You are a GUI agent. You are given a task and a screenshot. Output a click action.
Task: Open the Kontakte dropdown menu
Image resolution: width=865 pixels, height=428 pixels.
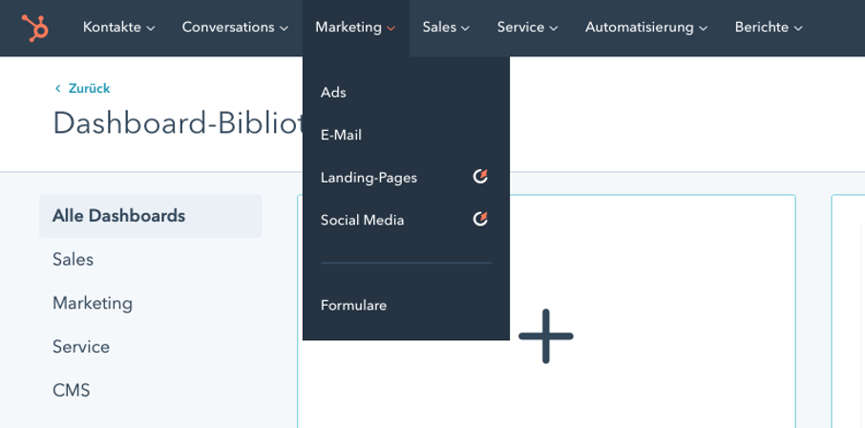[x=118, y=27]
